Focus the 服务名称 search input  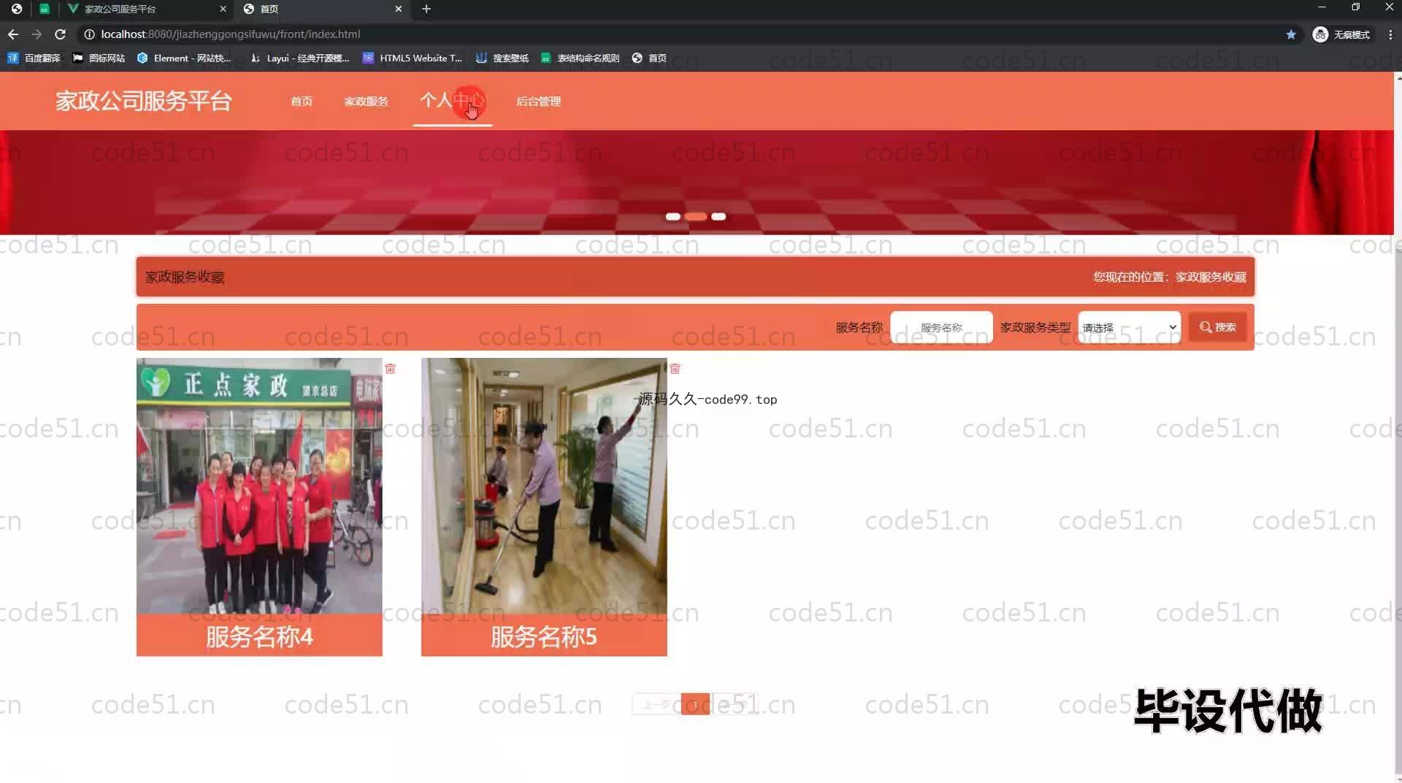[x=941, y=327]
